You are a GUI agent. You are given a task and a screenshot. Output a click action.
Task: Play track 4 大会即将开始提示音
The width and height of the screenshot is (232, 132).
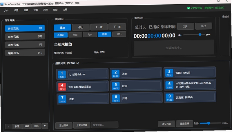click(x=83, y=86)
